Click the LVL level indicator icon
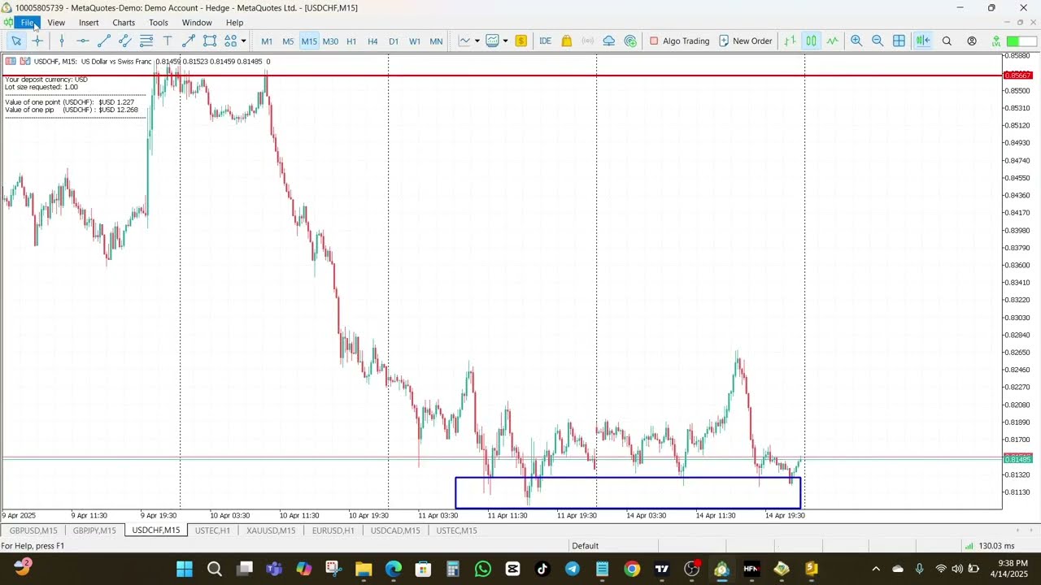This screenshot has height=585, width=1041. (x=996, y=41)
